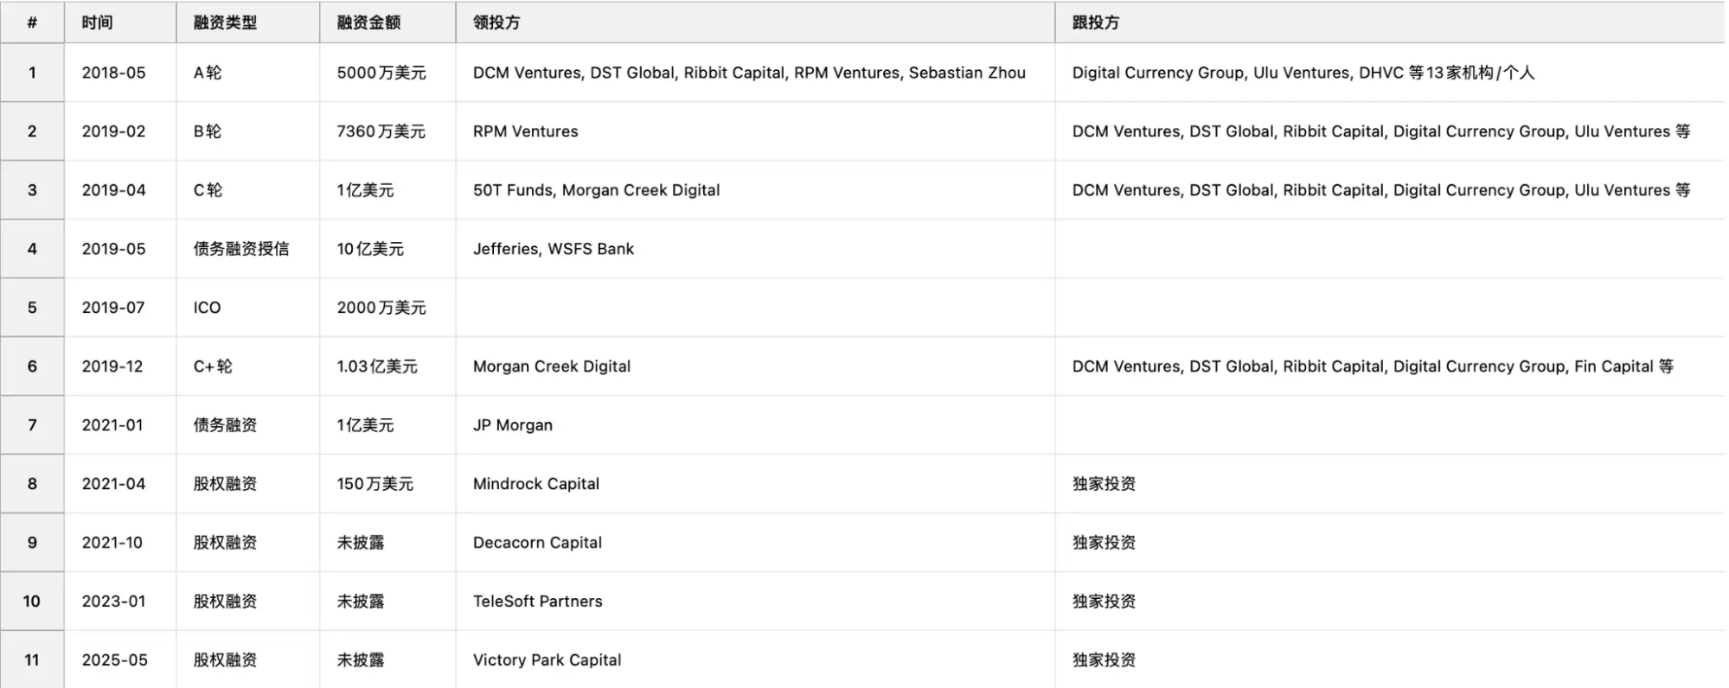The image size is (1729, 688).
Task: Select the 50T Funds, Morgan Creek Digital cell
Action: tap(755, 190)
